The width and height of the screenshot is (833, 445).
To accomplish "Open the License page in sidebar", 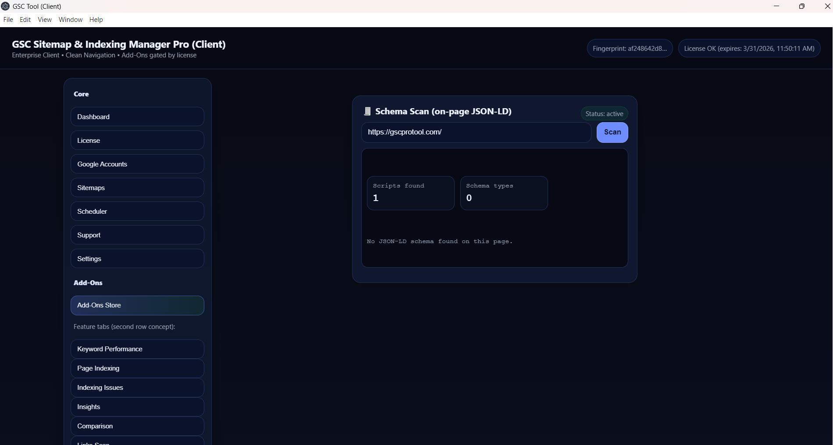I will [137, 141].
